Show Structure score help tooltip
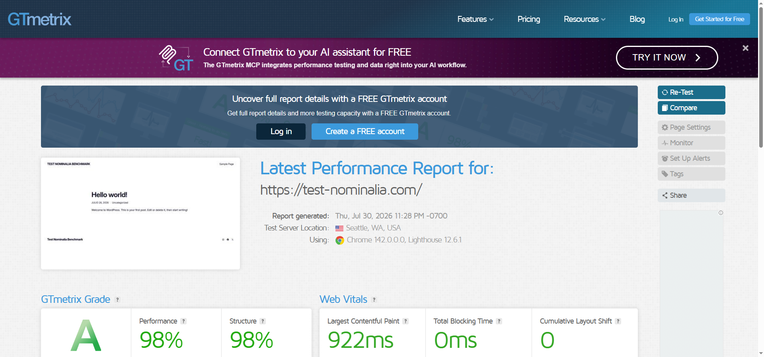This screenshot has width=764, height=357. coord(263,321)
